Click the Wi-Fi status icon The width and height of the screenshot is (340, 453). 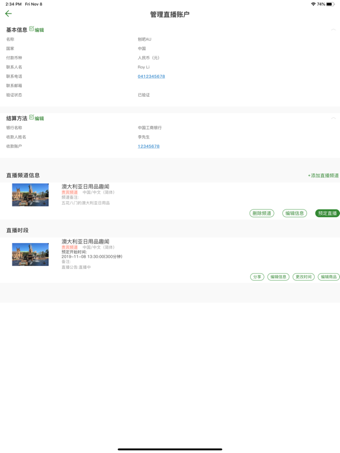point(313,4)
